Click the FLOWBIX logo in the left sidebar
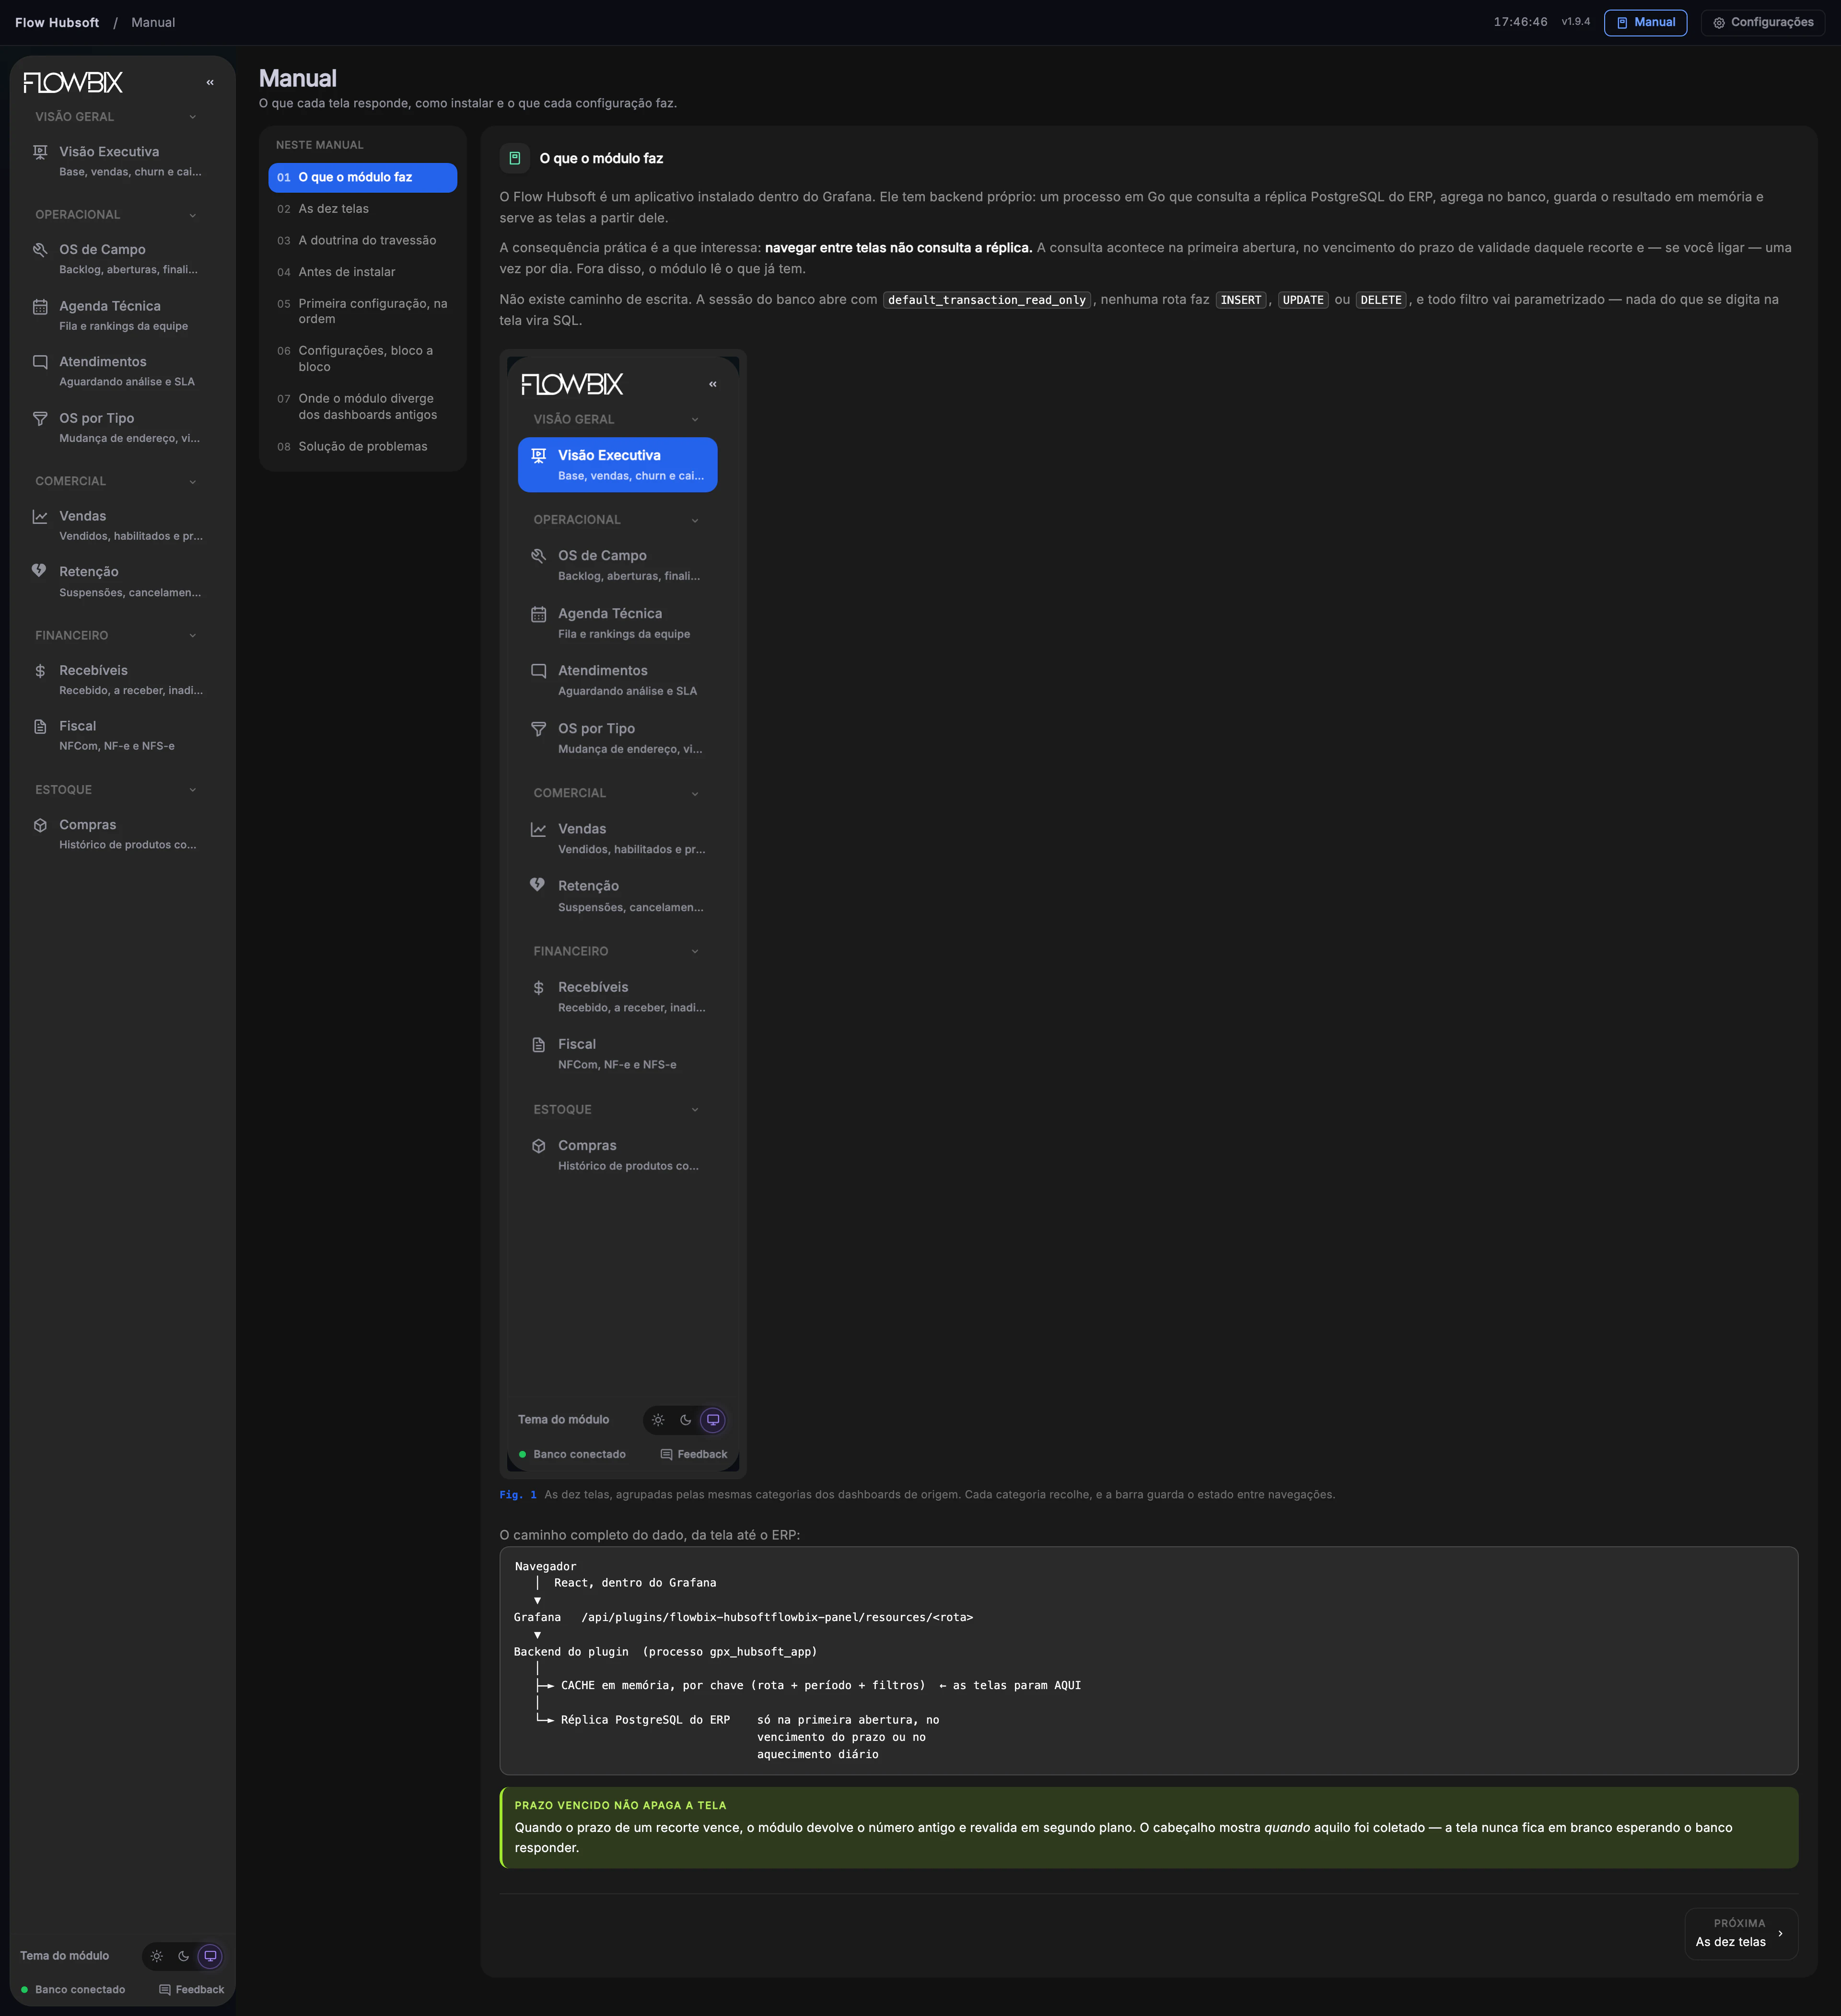This screenshot has height=2016, width=1841. [73, 82]
